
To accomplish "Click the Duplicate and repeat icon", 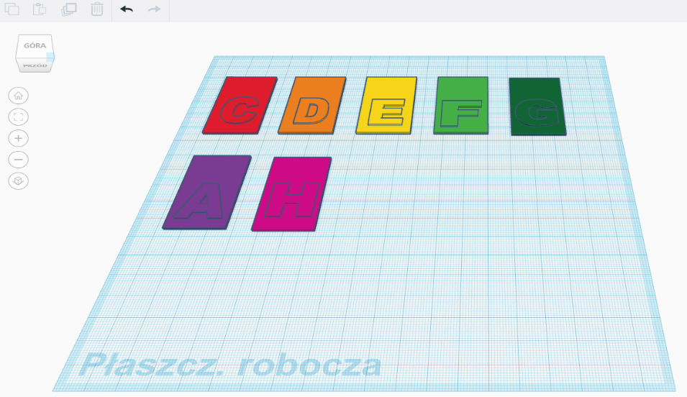I will (69, 9).
